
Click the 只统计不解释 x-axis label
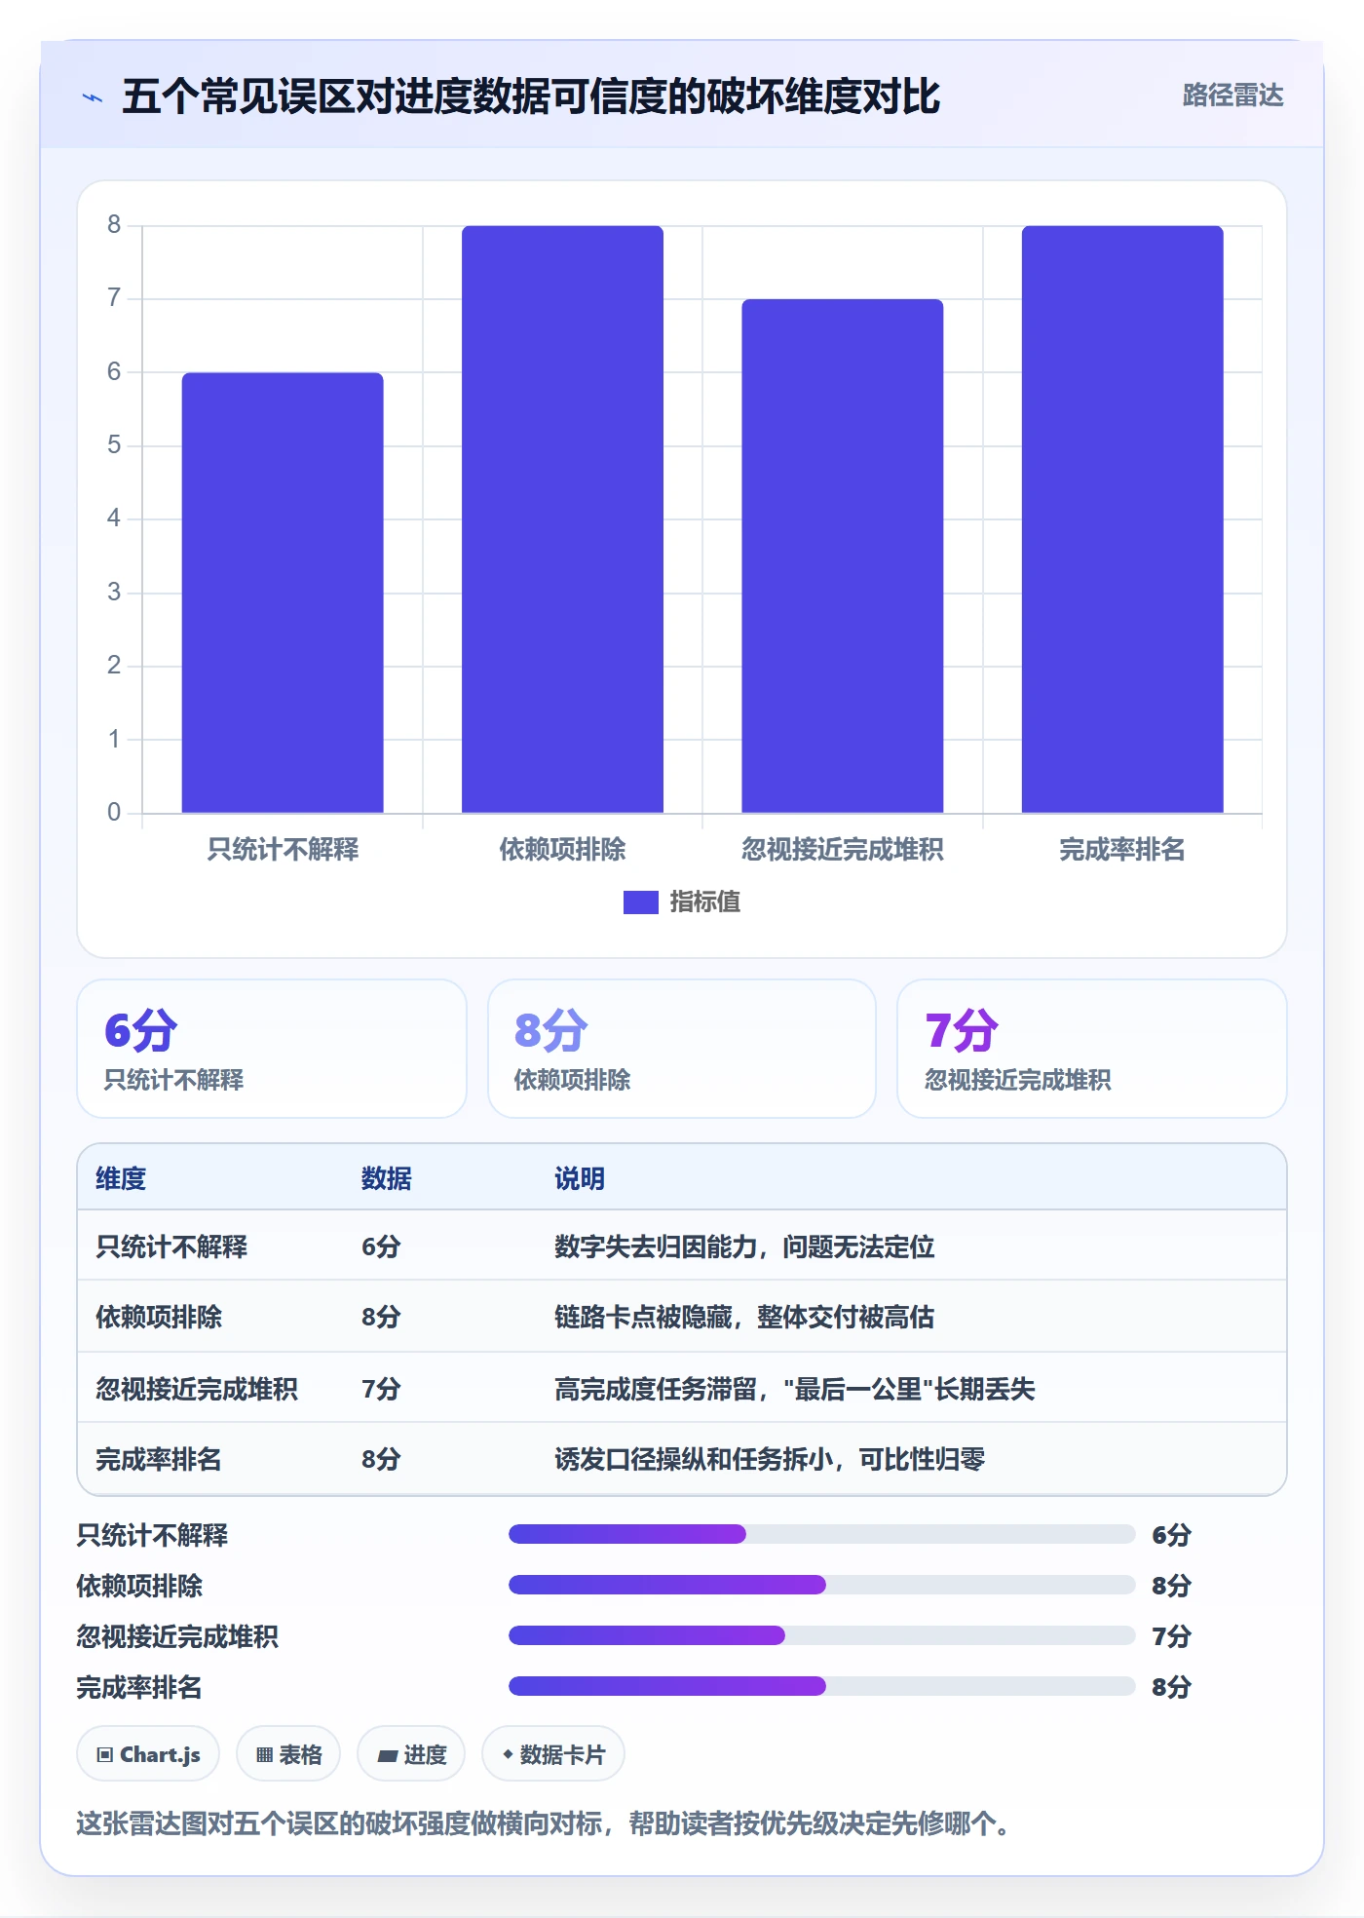[283, 850]
